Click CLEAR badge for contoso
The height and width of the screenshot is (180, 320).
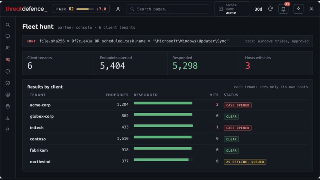point(231,139)
